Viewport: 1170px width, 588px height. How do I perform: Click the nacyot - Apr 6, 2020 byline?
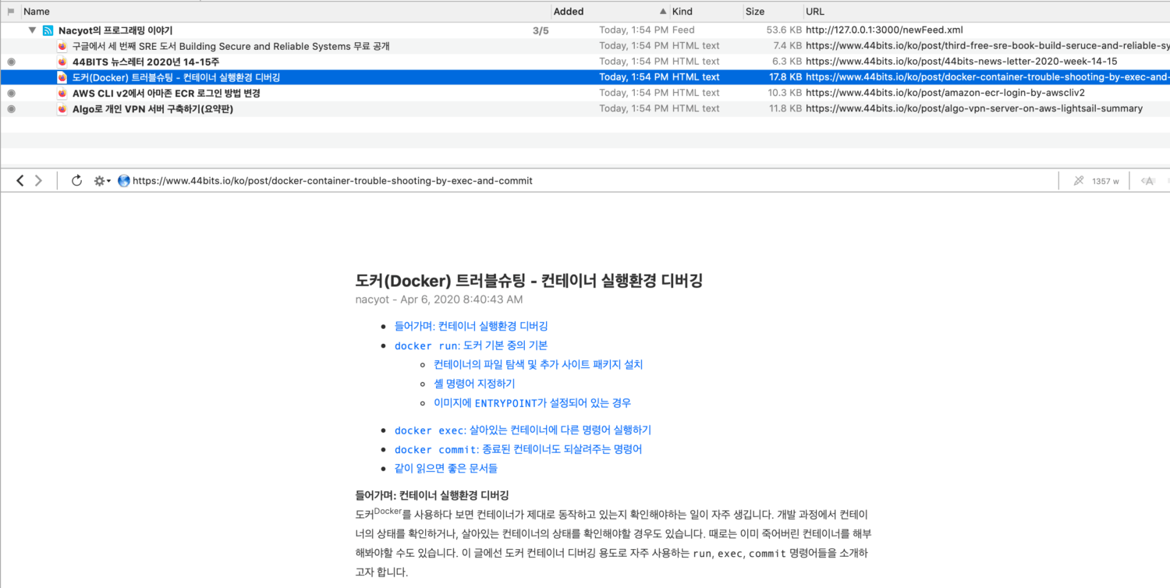tap(439, 299)
